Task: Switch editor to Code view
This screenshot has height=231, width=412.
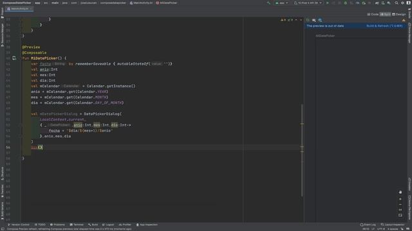Action: 373,14
